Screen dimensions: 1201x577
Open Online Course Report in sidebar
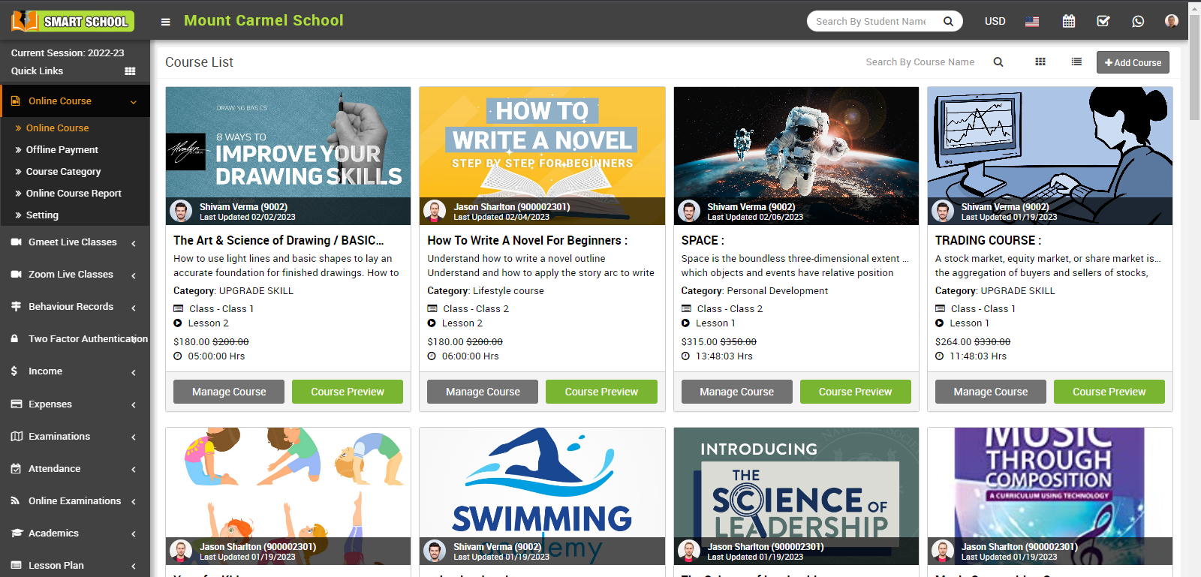click(74, 194)
